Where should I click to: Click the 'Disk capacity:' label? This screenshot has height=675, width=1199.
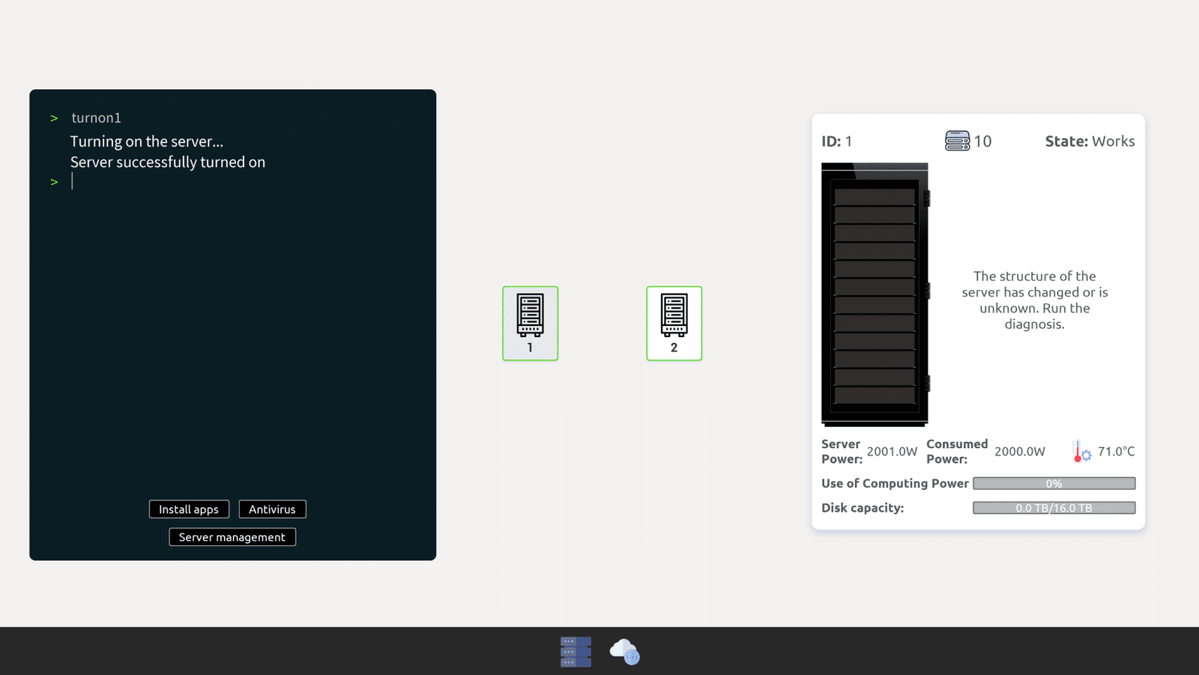coord(863,508)
